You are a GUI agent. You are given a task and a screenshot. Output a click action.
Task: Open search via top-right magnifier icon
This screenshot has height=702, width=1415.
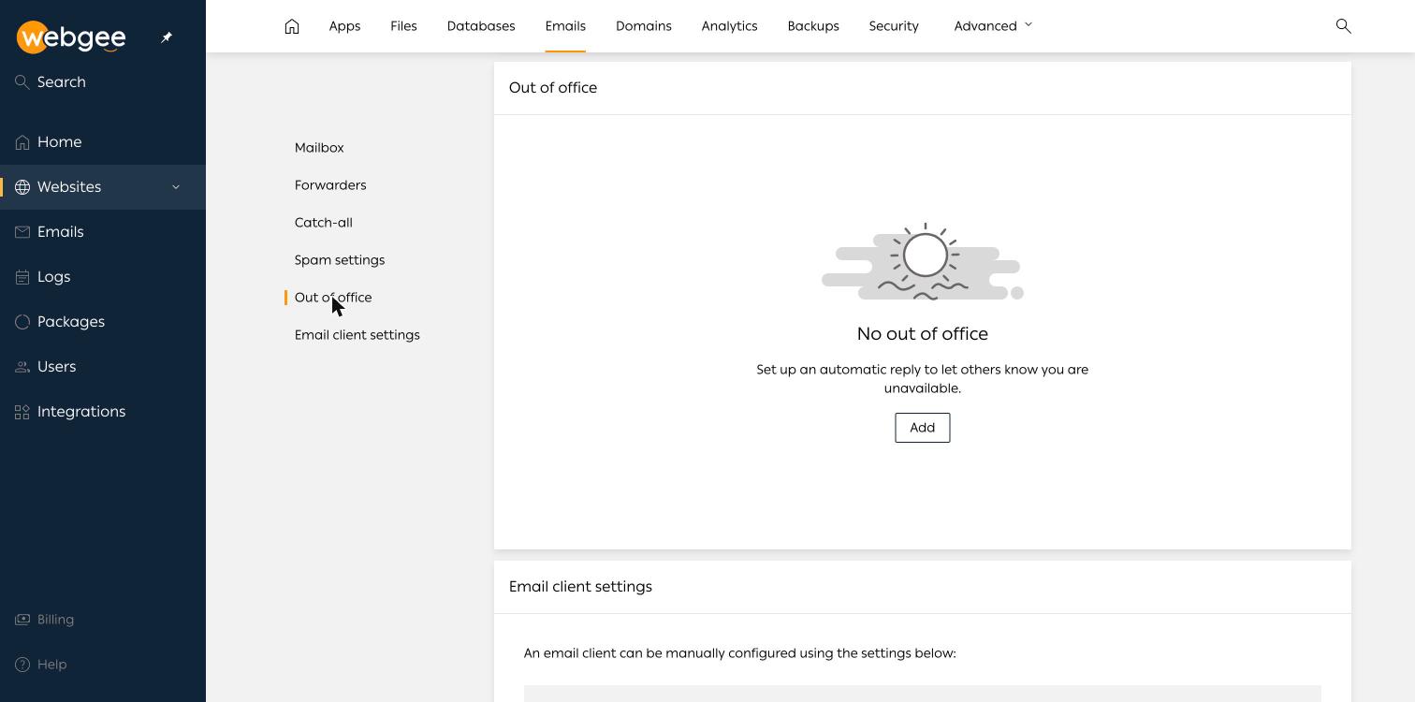point(1343,26)
